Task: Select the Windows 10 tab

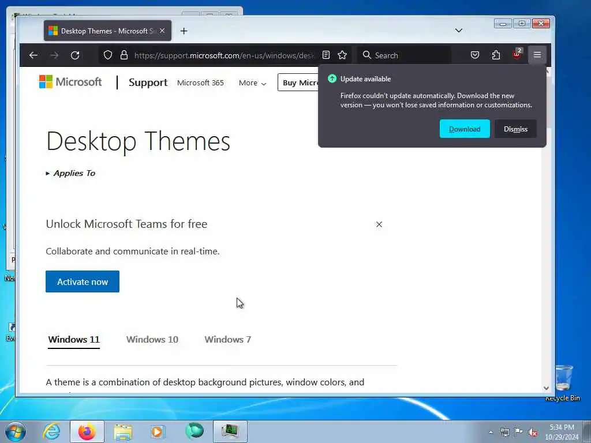Action: (x=152, y=339)
